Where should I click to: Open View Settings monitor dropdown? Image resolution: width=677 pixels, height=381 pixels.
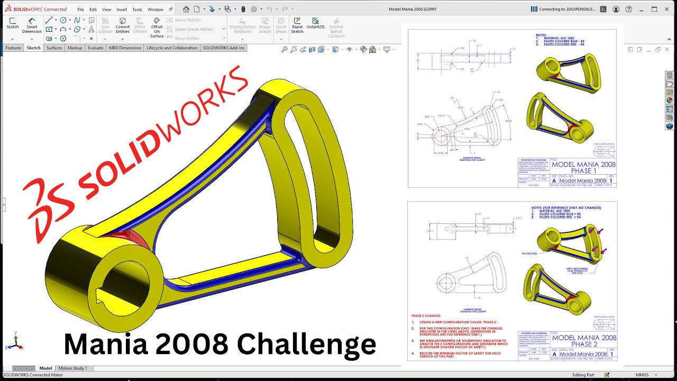pyautogui.click(x=394, y=49)
